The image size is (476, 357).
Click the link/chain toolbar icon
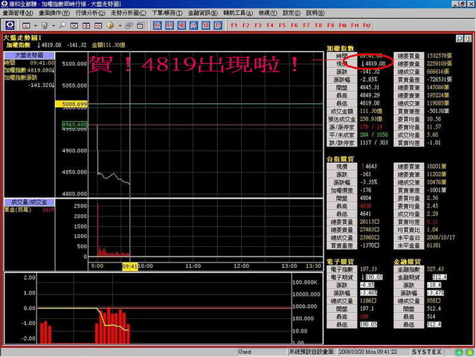tap(129, 26)
